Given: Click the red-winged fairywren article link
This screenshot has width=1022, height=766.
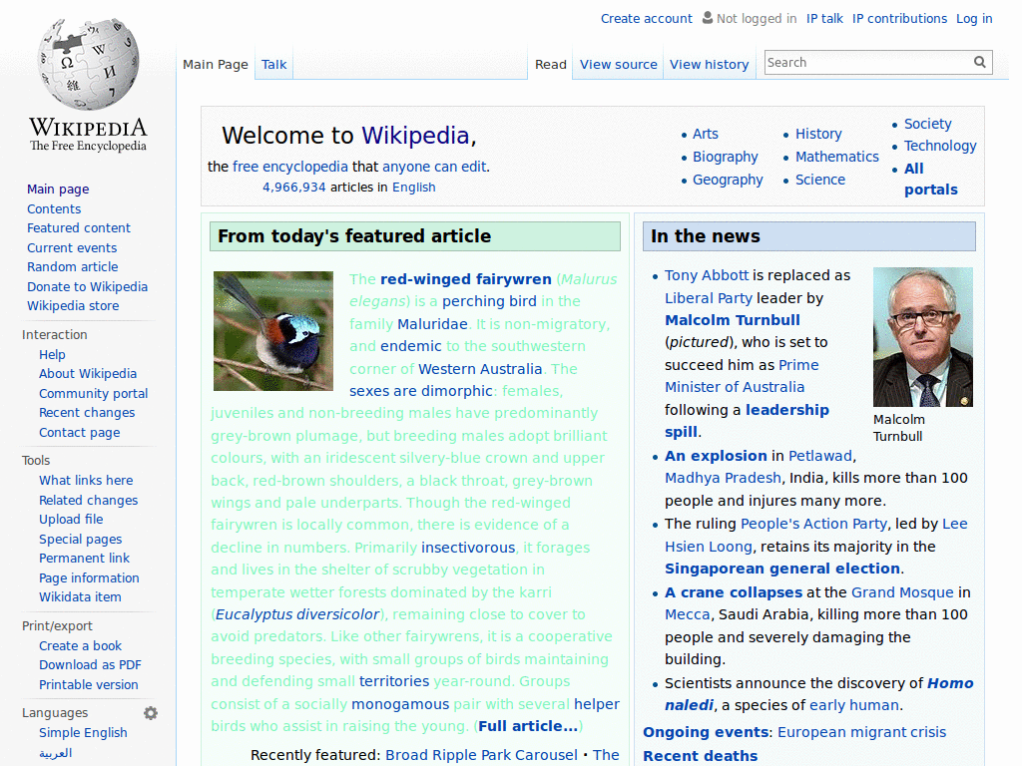Looking at the screenshot, I should [x=465, y=279].
